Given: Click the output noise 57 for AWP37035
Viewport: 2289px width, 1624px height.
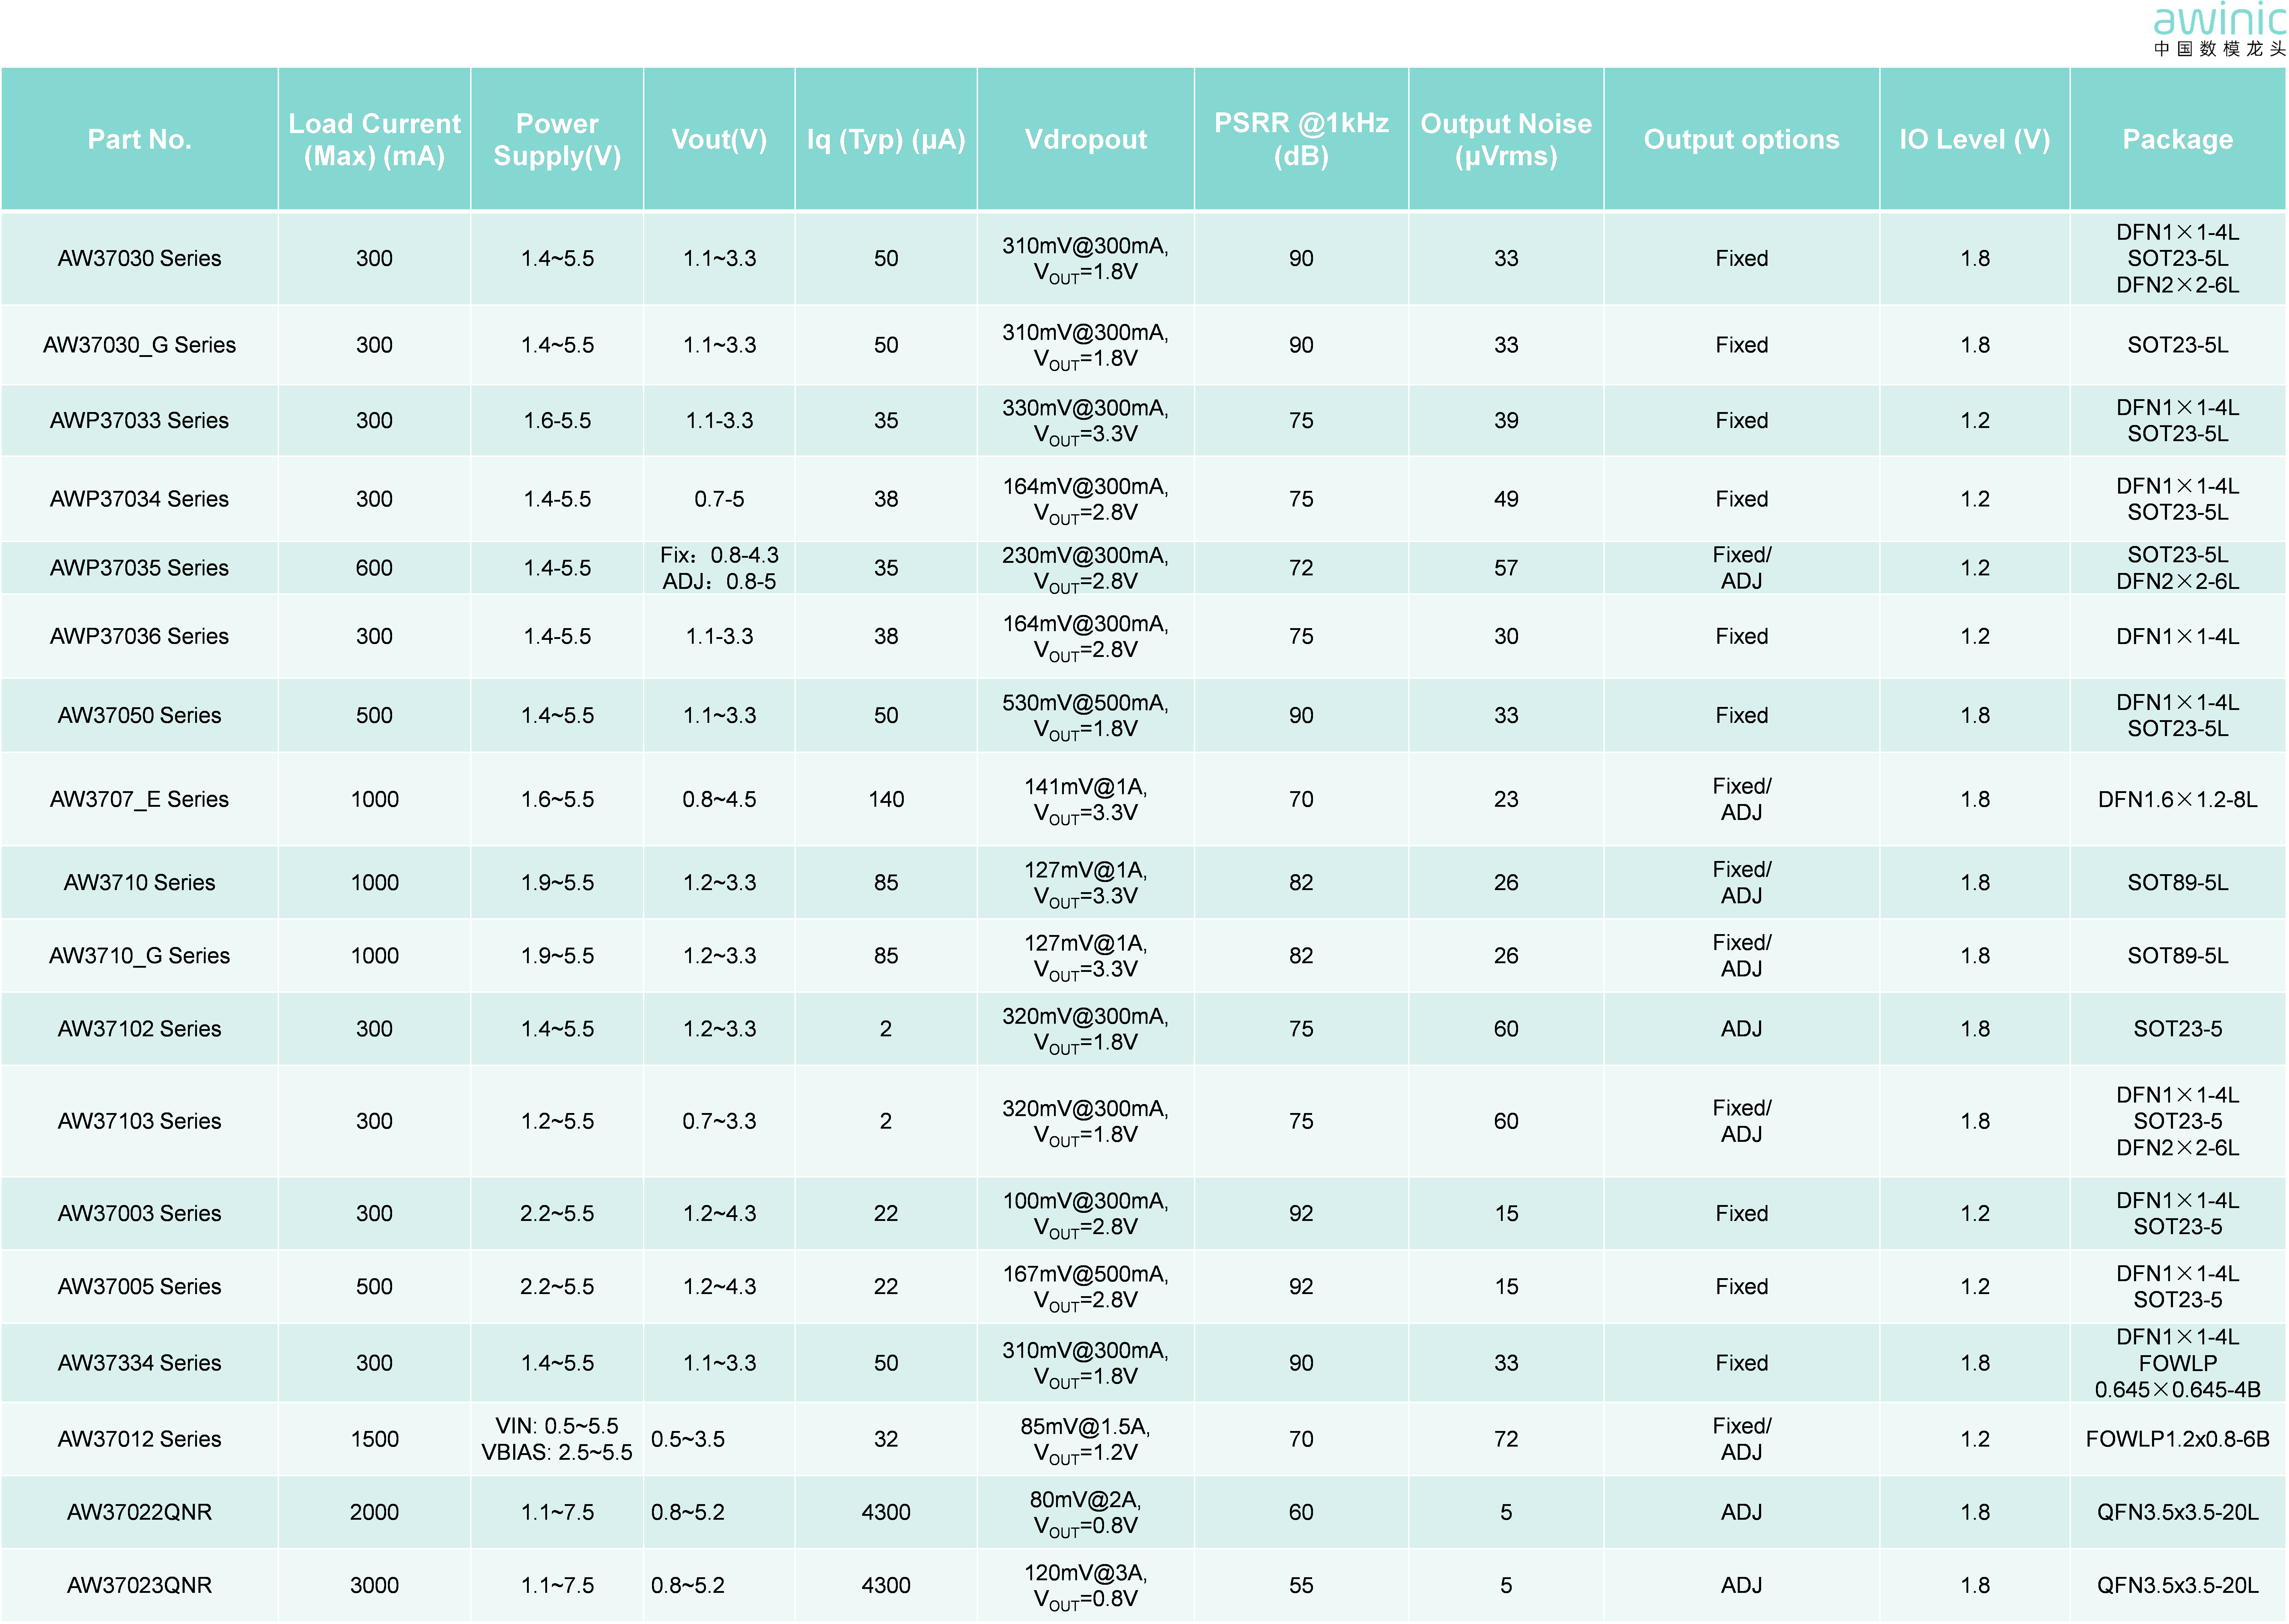Looking at the screenshot, I should click(x=1506, y=568).
